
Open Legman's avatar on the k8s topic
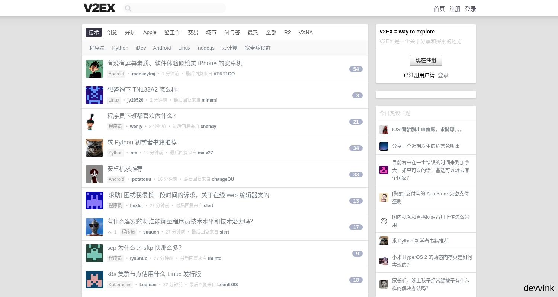pyautogui.click(x=94, y=280)
